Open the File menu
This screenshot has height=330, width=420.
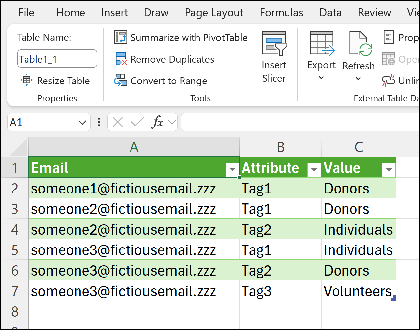pyautogui.click(x=26, y=13)
